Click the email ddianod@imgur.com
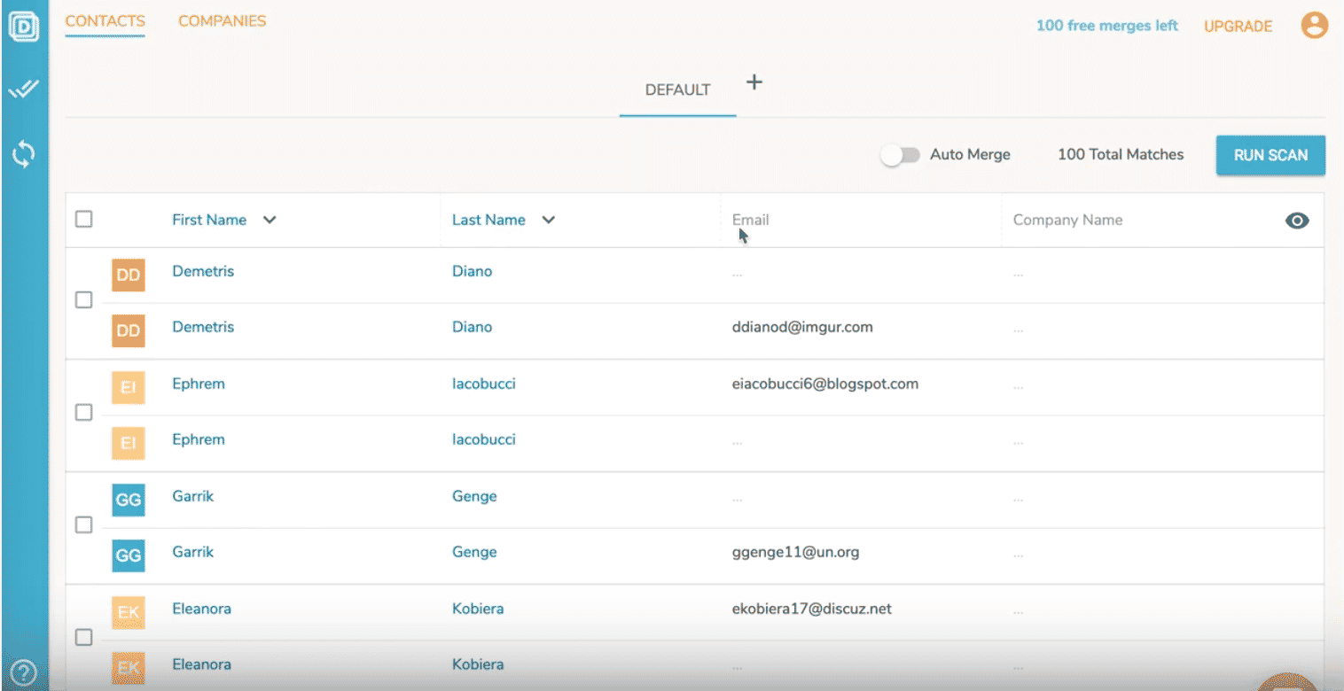1344x691 pixels. pos(802,327)
